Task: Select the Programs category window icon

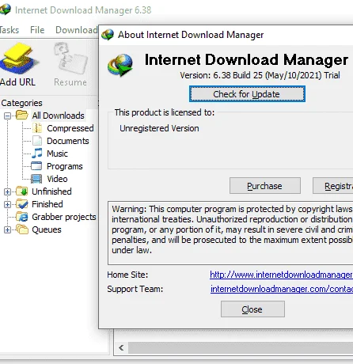Action: pos(36,166)
